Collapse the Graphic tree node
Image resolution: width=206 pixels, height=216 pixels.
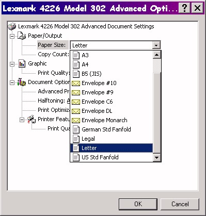12,64
